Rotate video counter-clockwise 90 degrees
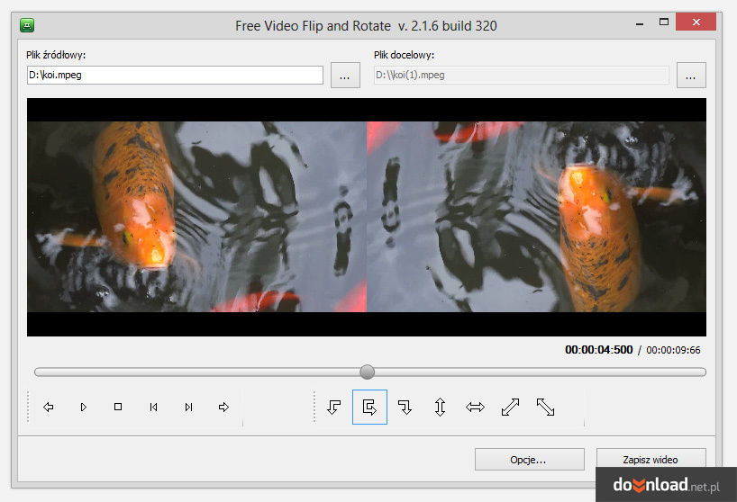Screen dimensions: 737x502 pyautogui.click(x=334, y=407)
